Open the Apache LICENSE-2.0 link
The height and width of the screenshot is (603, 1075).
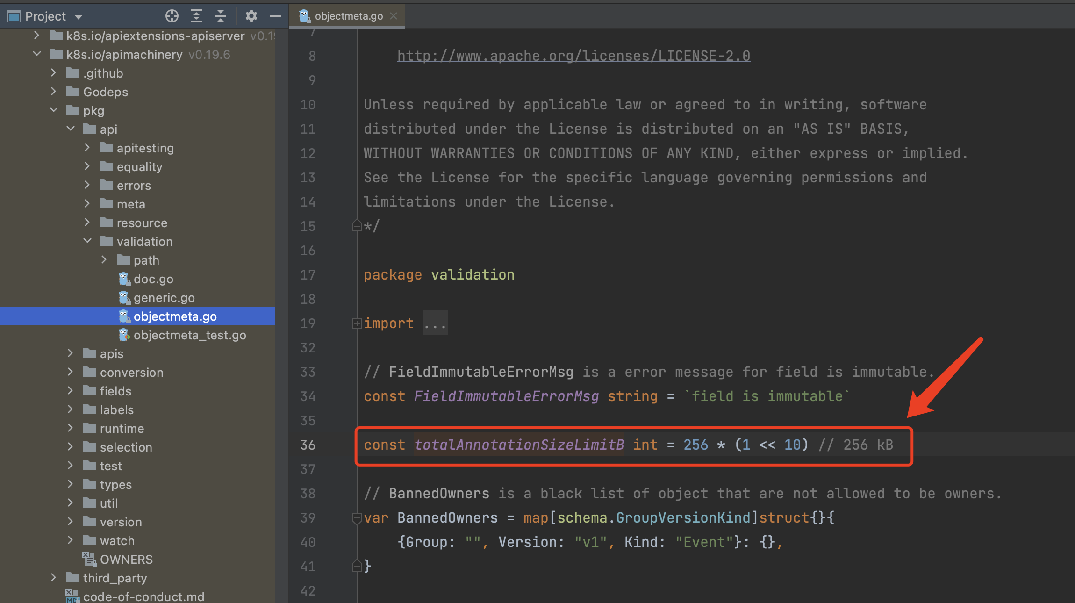tap(573, 56)
